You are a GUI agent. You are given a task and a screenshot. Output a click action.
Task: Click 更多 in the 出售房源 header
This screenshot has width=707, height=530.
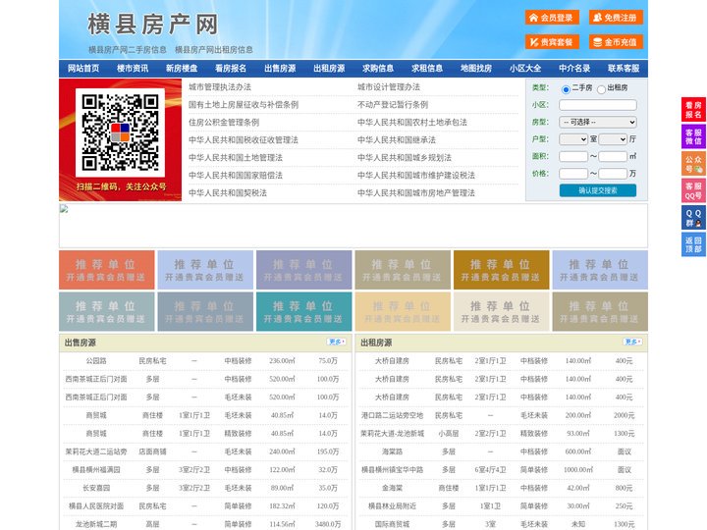337,343
